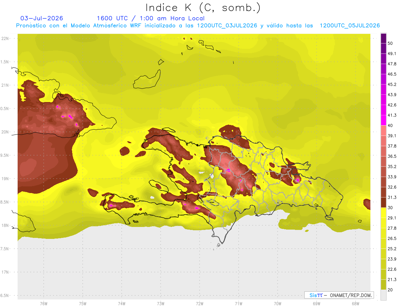Click the colorbar label "33.9"
Viewport: 399px width, 308px height.
(392, 177)
